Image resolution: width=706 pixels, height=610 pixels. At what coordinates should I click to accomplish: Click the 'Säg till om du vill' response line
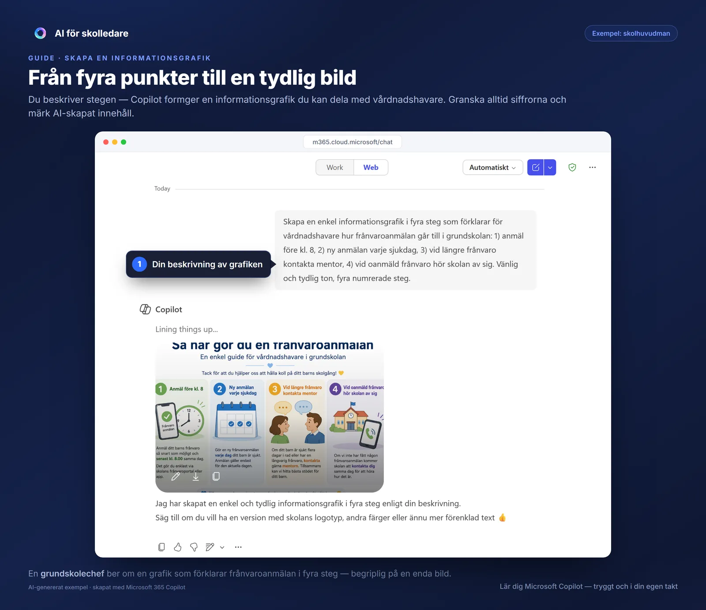pyautogui.click(x=330, y=517)
